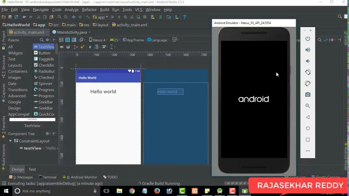This screenshot has width=349, height=196.
Task: Open the Build menu
Action: (104, 10)
